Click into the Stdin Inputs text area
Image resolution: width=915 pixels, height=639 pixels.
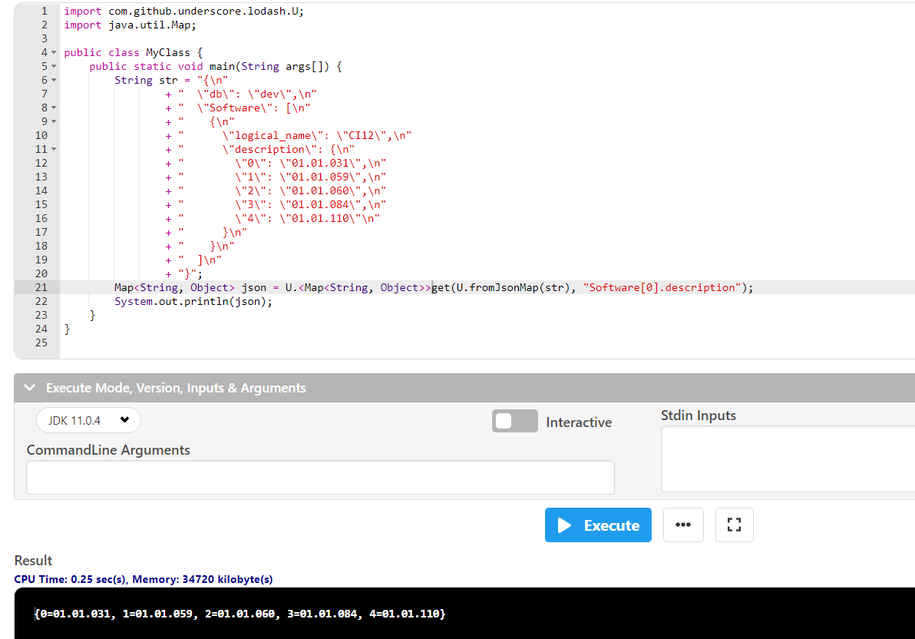tap(787, 459)
